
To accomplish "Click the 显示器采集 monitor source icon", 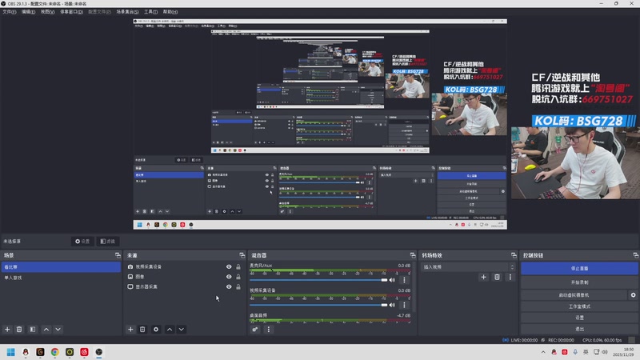I will pos(130,286).
